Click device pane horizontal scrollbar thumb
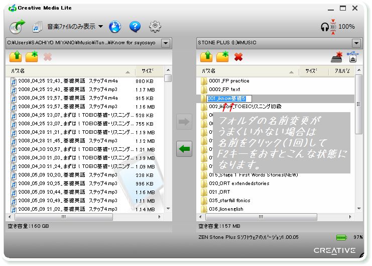Image resolution: width=372 pixels, height=266 pixels. click(x=261, y=217)
